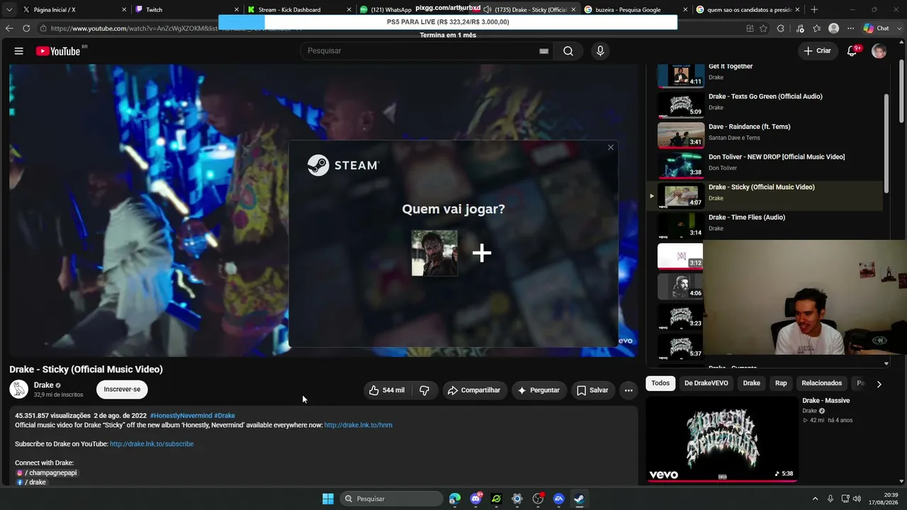Dislike the Drake Sticky video

[x=424, y=390]
